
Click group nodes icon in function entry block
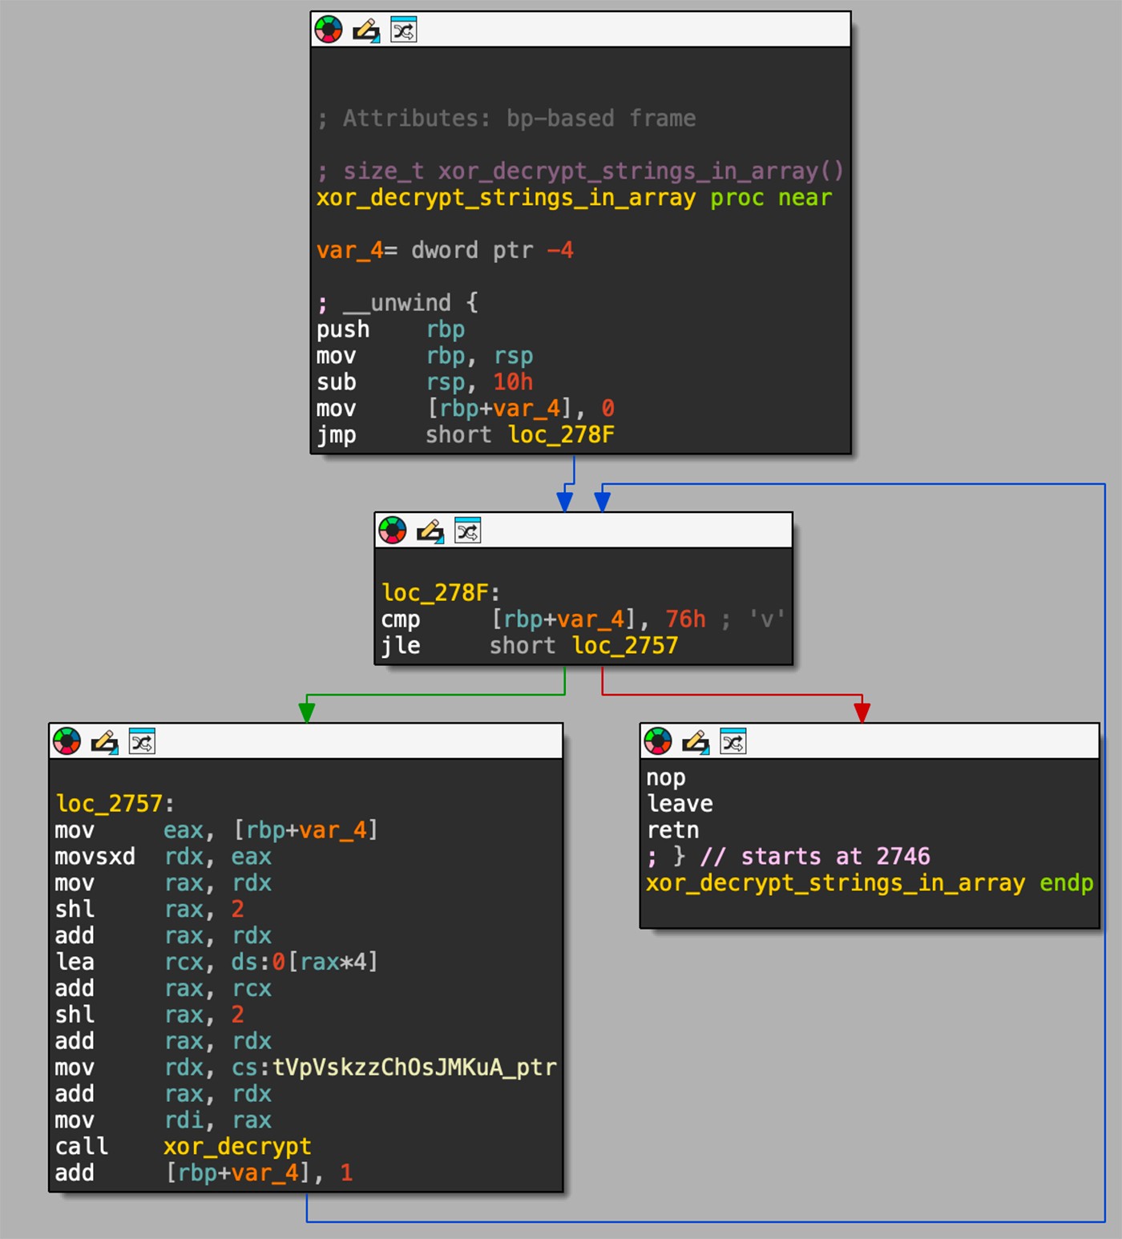[x=403, y=30]
